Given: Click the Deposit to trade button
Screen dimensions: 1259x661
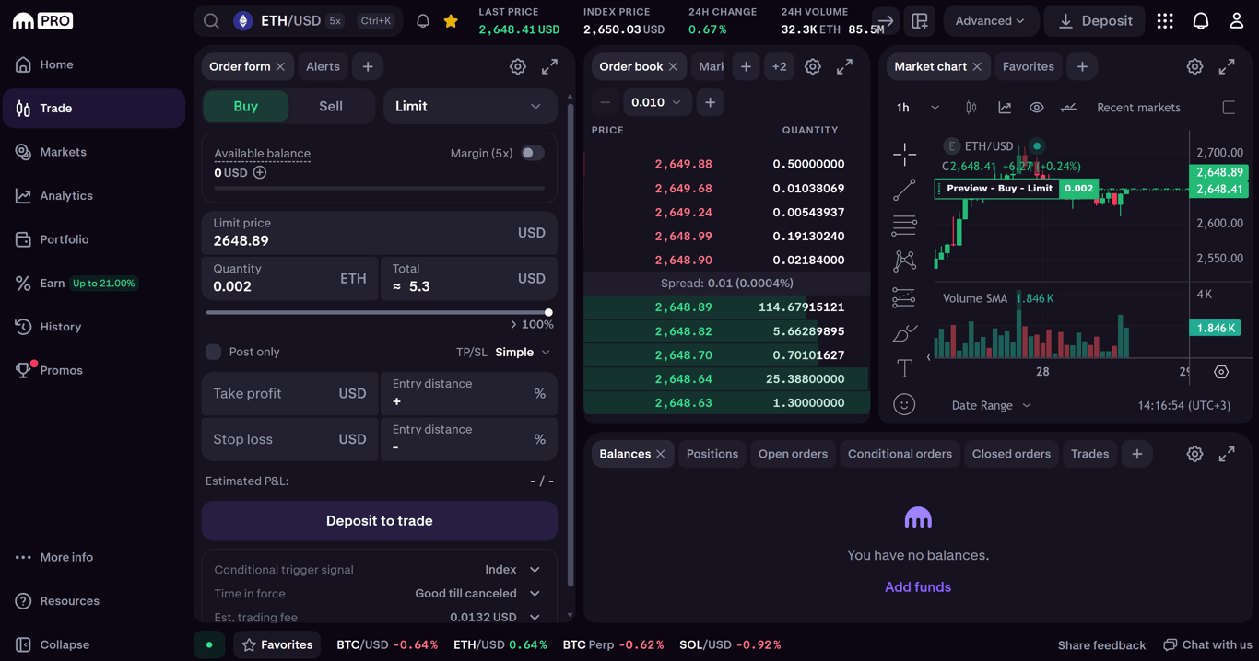Looking at the screenshot, I should tap(380, 521).
